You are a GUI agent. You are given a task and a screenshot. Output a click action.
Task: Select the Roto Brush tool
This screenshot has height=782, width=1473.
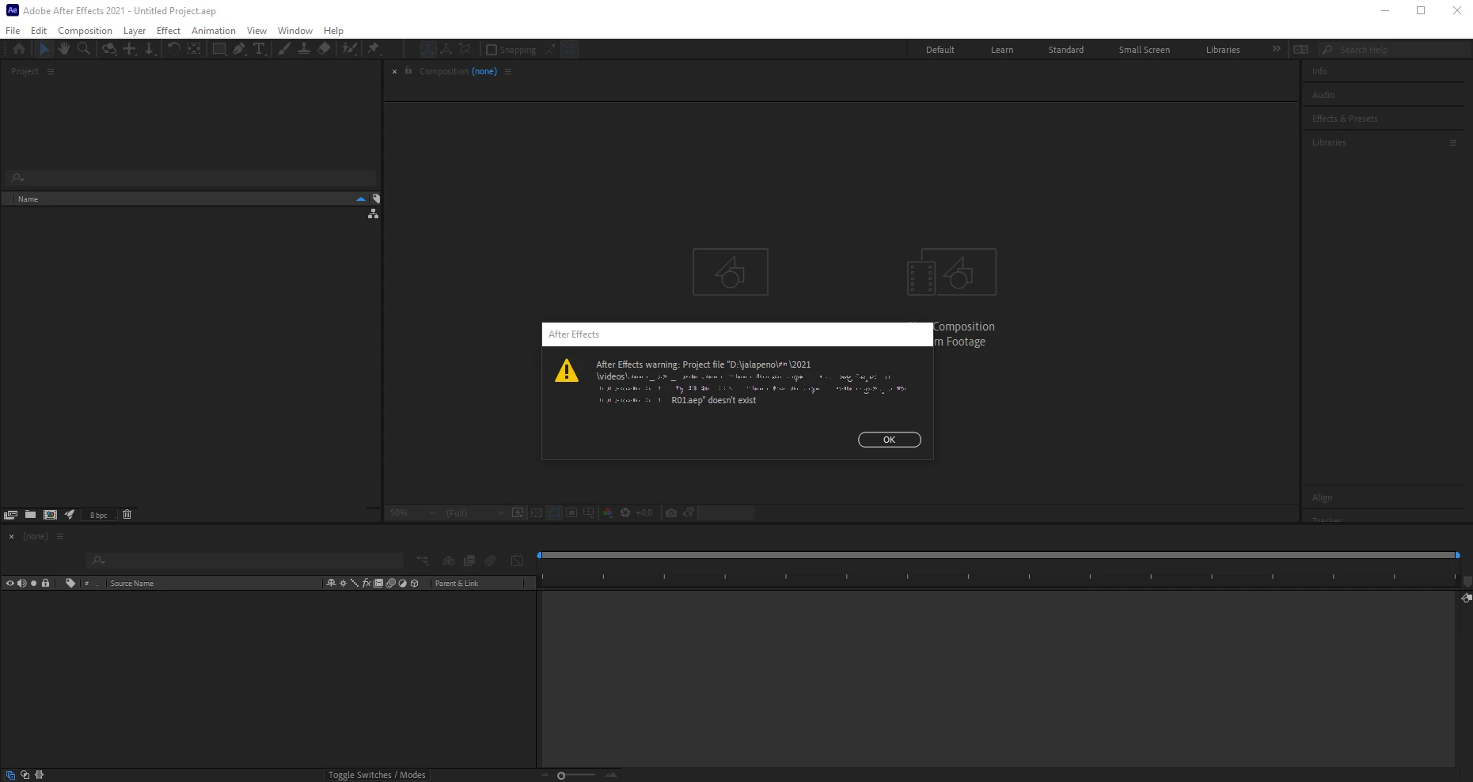coord(349,49)
